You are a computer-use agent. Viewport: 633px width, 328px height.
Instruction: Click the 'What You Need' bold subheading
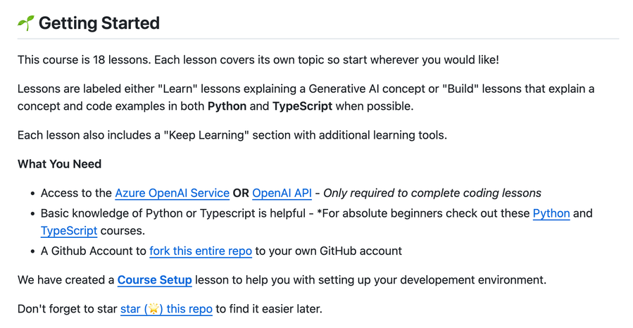[59, 164]
